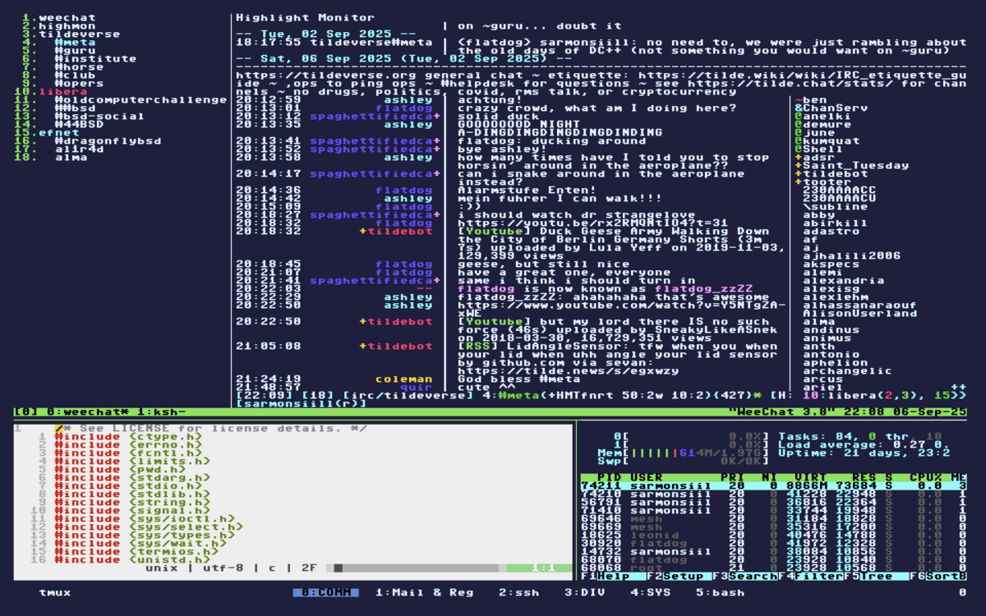Open the alma query buffer in buffer list

pos(71,157)
